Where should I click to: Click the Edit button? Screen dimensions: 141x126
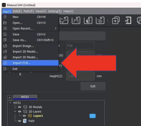[93, 86]
